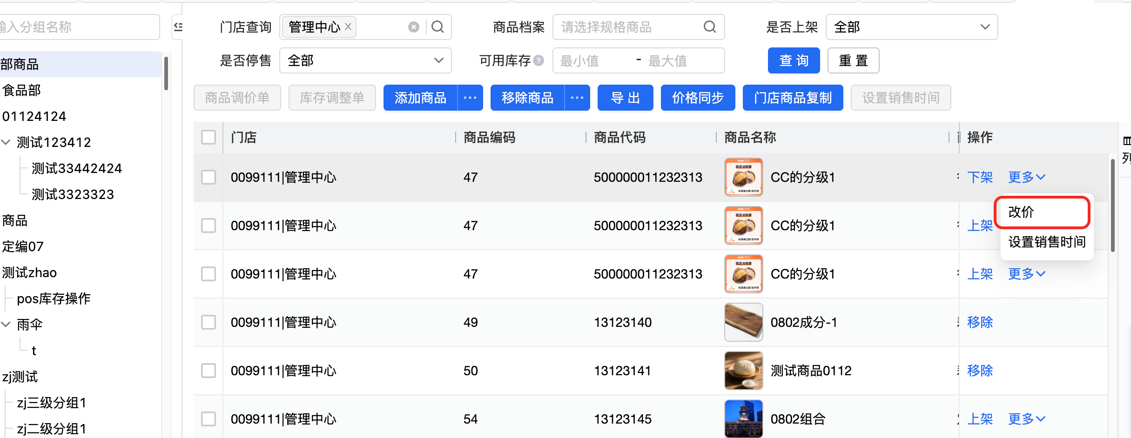Clear the 门店查询 selection

click(x=413, y=27)
